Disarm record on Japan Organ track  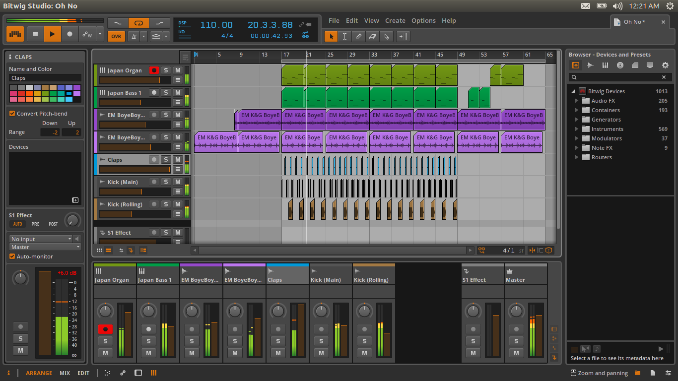pyautogui.click(x=154, y=70)
